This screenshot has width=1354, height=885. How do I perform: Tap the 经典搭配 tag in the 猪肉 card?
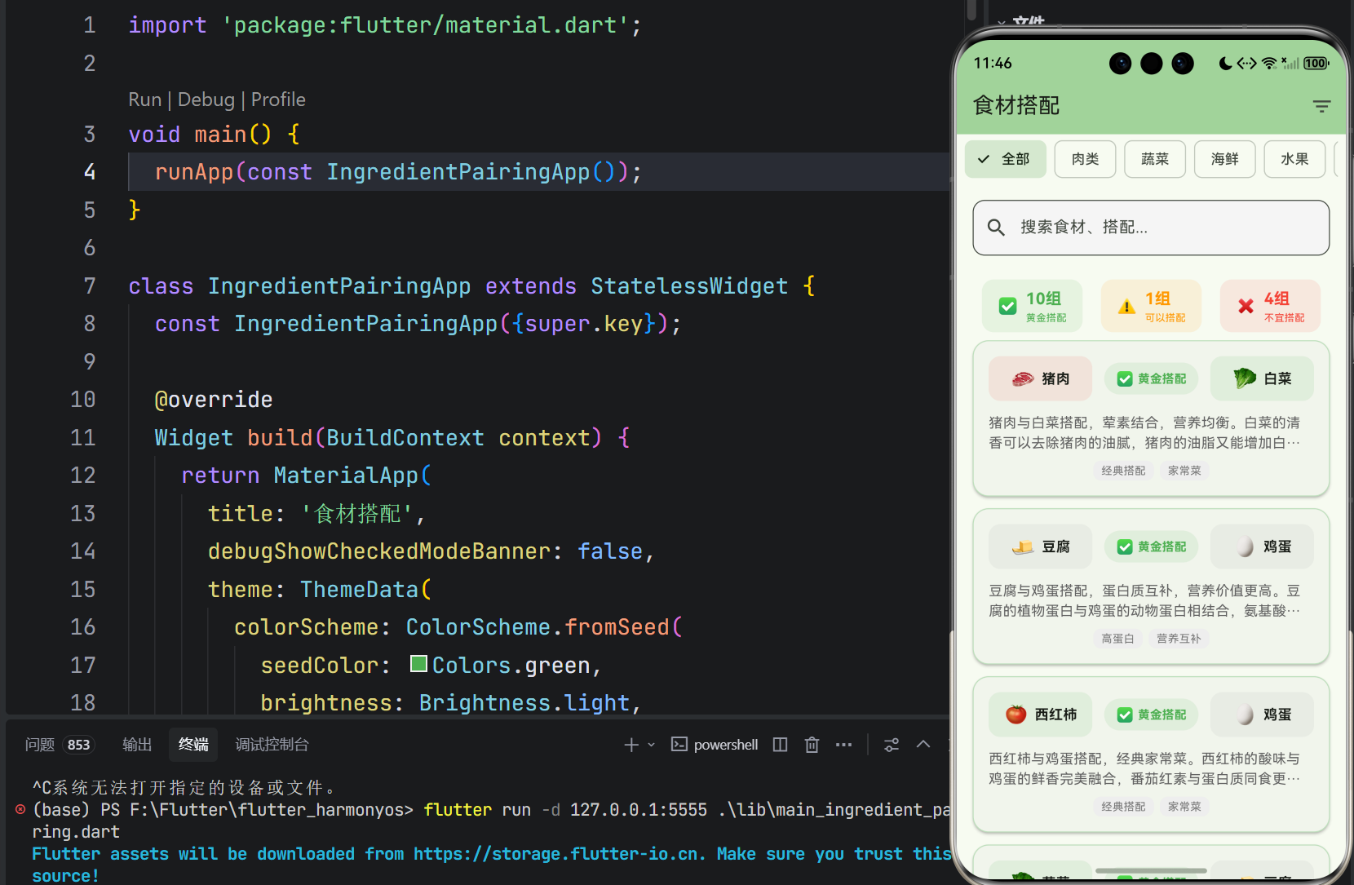click(x=1123, y=471)
